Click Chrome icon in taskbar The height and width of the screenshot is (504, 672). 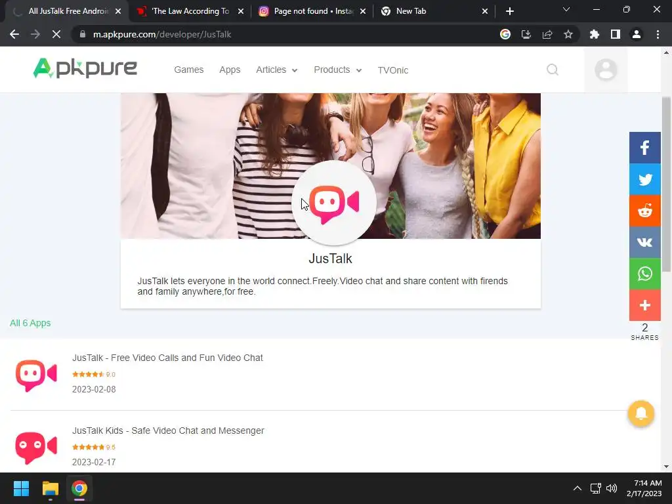click(79, 488)
